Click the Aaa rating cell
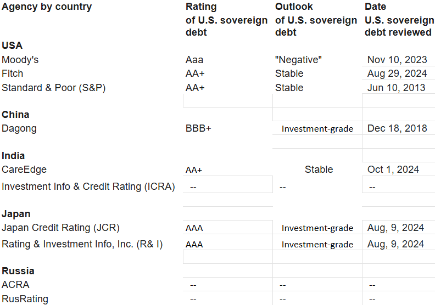Image resolution: width=435 pixels, height=305 pixels. (x=195, y=60)
